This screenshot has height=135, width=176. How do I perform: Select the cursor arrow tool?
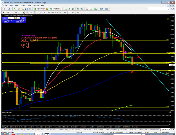(x=4, y=13)
